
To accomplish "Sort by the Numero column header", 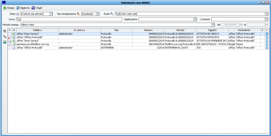I will (x=148, y=30).
